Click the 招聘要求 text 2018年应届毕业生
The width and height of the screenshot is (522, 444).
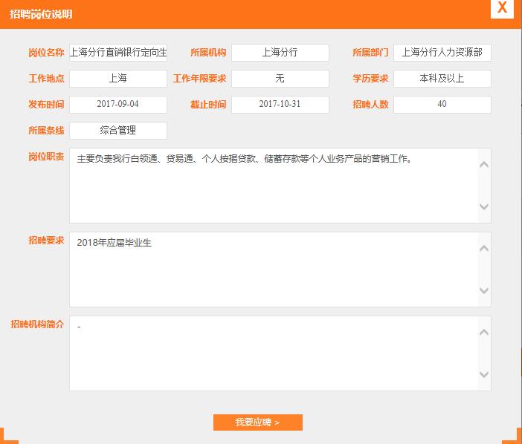coord(114,243)
